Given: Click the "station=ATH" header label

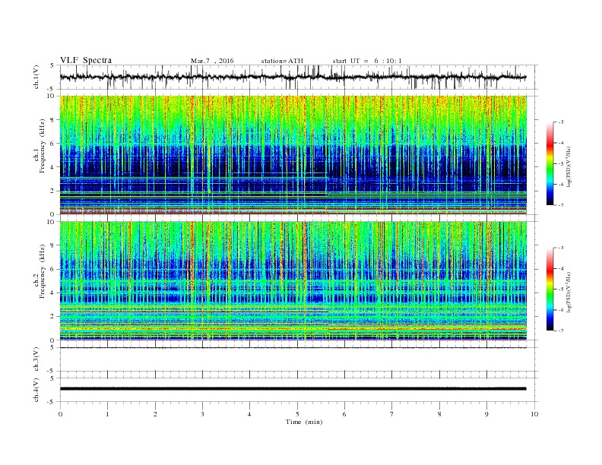Looking at the screenshot, I should pos(282,61).
